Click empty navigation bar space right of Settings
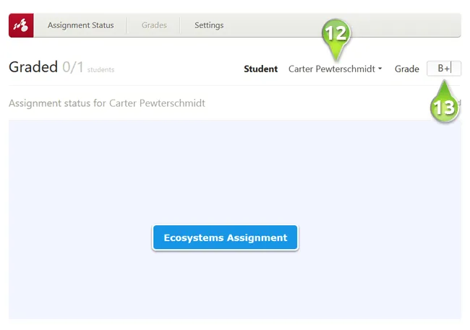Image resolution: width=470 pixels, height=330 pixels. (x=340, y=25)
